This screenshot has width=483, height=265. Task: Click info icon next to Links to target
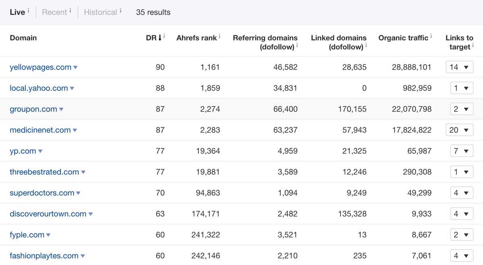pyautogui.click(x=473, y=46)
